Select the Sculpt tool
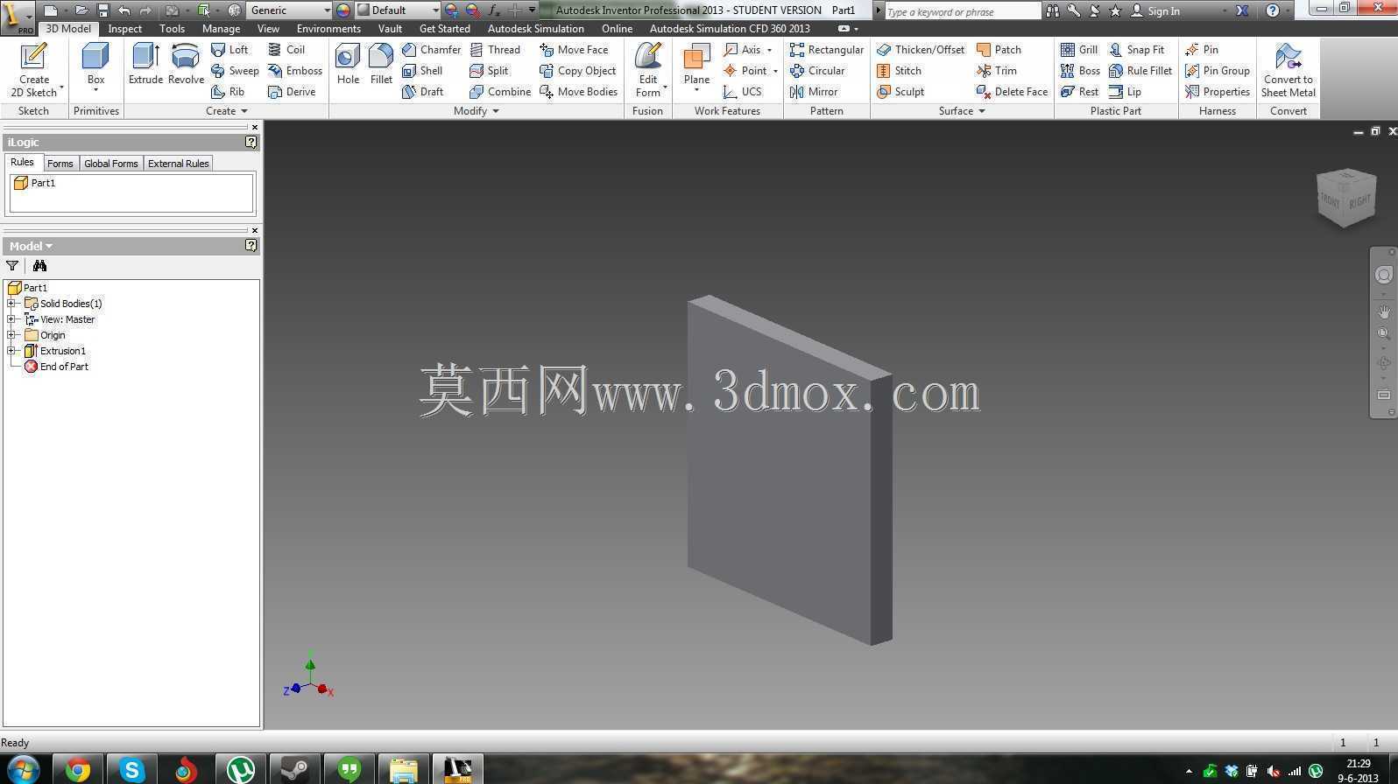This screenshot has width=1398, height=784. (900, 92)
